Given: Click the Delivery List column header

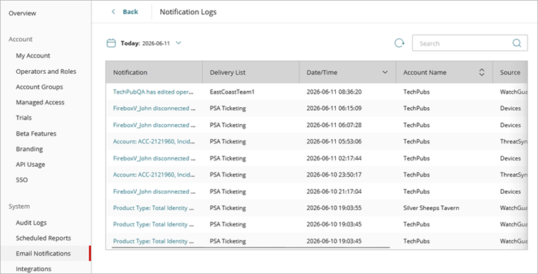Looking at the screenshot, I should [250, 72].
